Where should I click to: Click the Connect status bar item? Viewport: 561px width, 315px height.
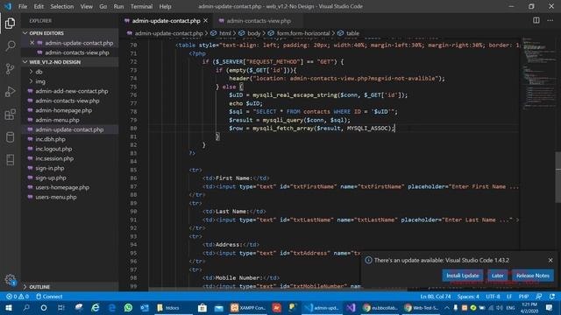point(49,297)
